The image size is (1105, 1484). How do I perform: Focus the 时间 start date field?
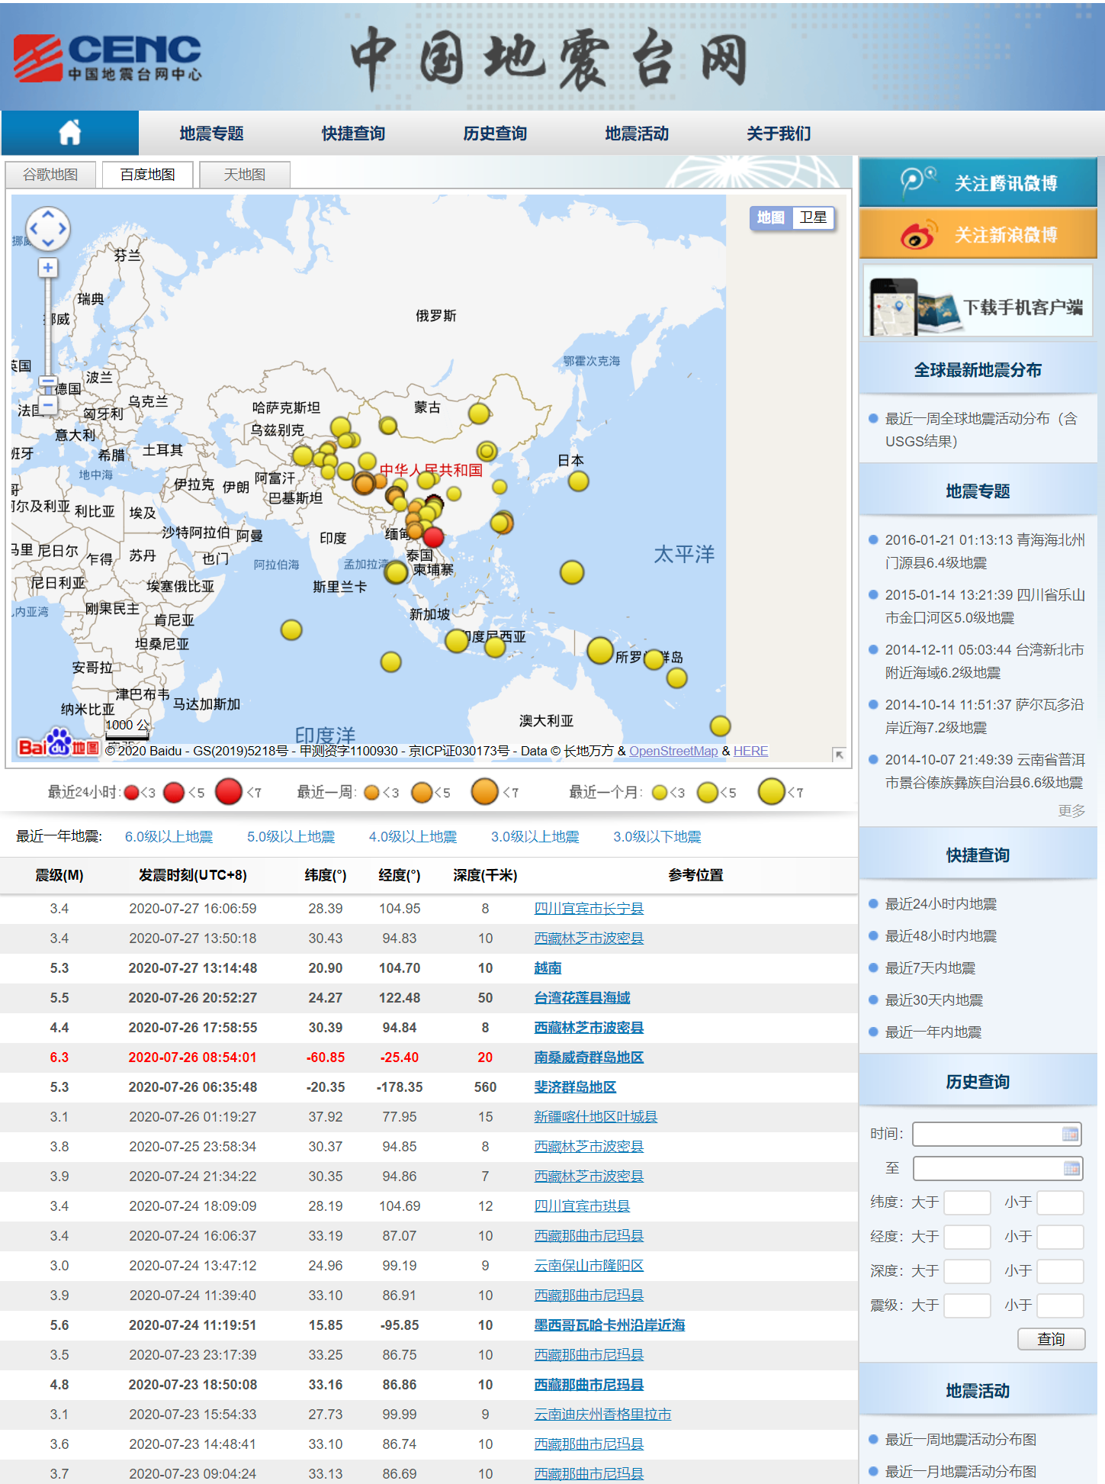tap(997, 1134)
